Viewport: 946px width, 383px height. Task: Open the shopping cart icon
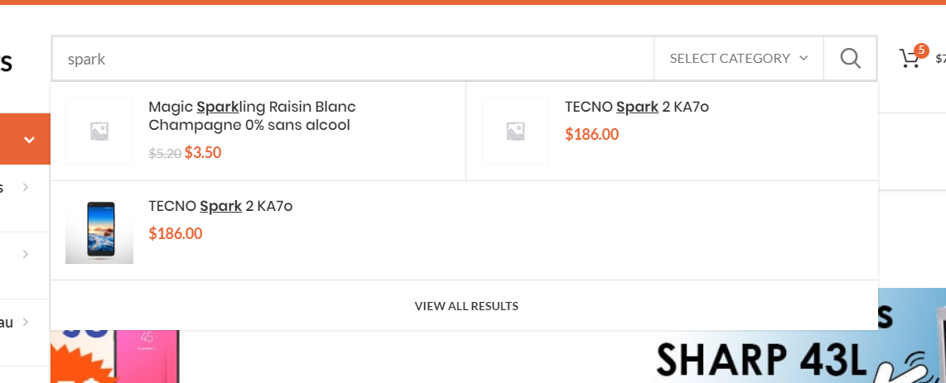coord(909,59)
